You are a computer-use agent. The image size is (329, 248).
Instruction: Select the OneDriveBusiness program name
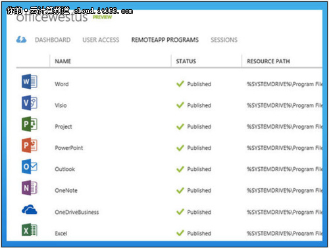pos(77,212)
